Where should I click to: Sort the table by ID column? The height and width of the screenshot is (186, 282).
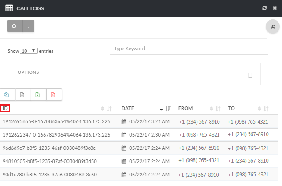pyautogui.click(x=5, y=108)
